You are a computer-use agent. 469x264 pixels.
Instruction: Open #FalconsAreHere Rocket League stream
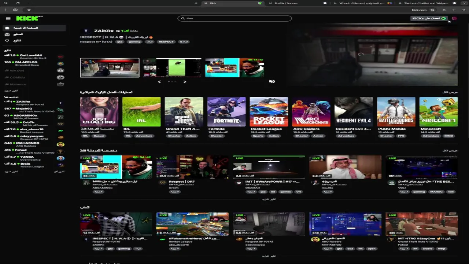click(x=192, y=224)
